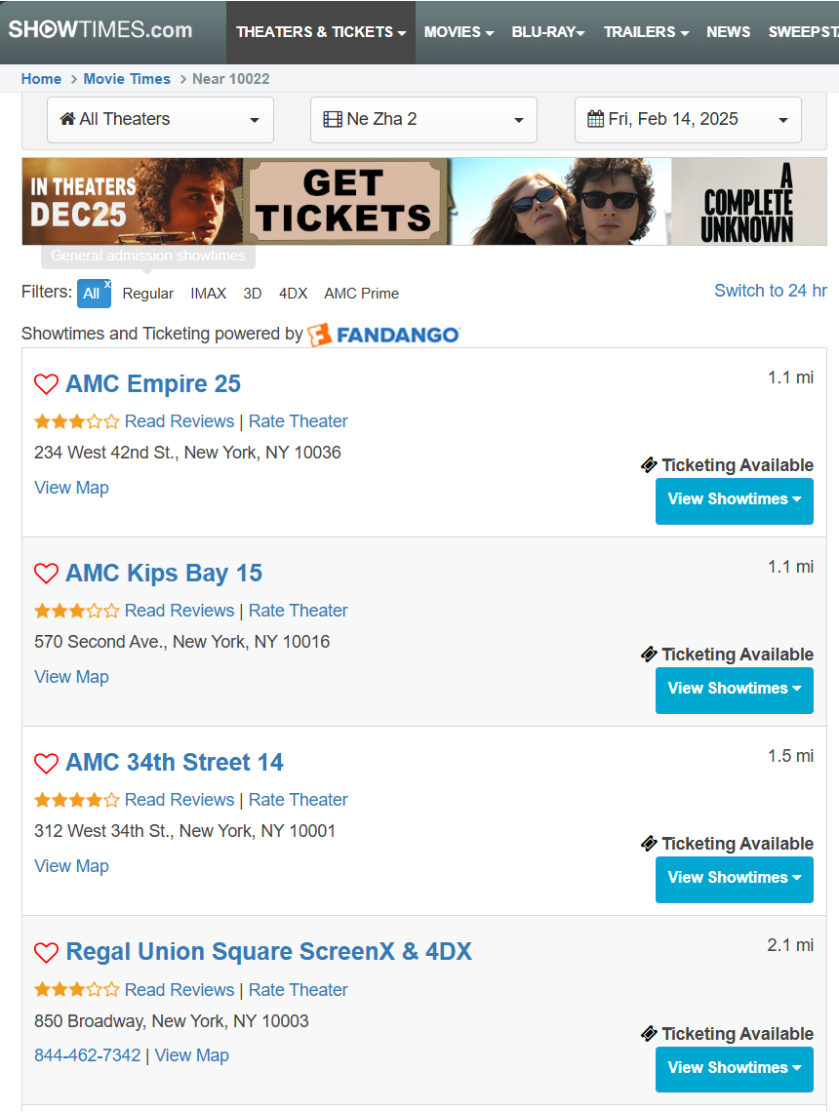Open the Trailers navigation menu
Viewport: 839px width, 1112px height.
click(x=646, y=32)
